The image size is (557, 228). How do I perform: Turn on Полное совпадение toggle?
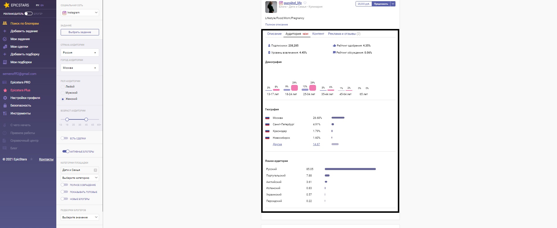tap(64, 185)
